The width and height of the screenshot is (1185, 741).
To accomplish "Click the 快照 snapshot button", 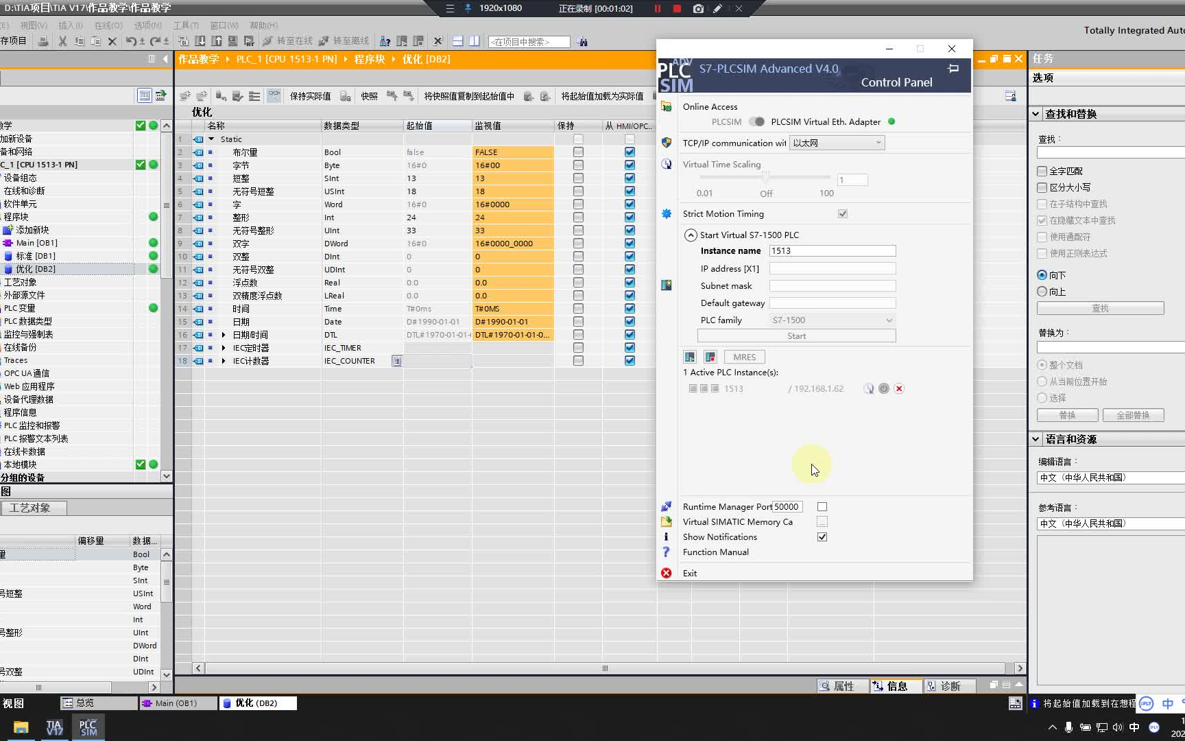I will click(x=369, y=96).
